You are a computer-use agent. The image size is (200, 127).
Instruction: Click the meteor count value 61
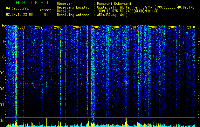(x=46, y=15)
